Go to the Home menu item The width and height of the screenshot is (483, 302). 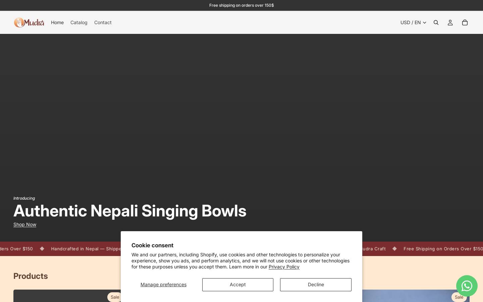pos(57,22)
